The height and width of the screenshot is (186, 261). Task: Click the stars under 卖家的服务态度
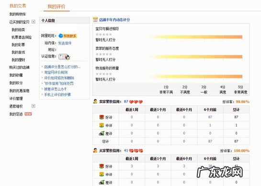104,54
